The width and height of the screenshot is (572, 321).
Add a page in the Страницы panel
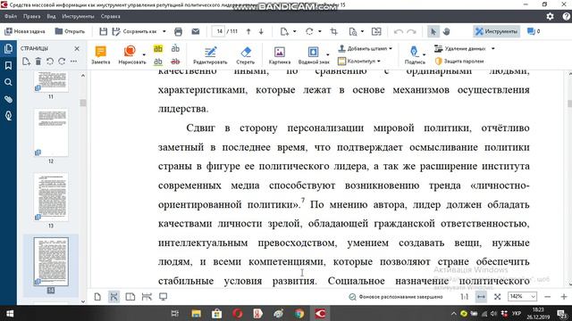pos(26,62)
